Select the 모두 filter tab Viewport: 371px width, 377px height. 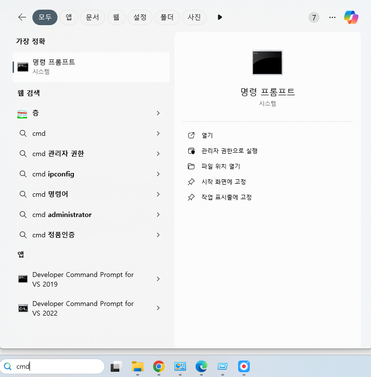coord(45,17)
